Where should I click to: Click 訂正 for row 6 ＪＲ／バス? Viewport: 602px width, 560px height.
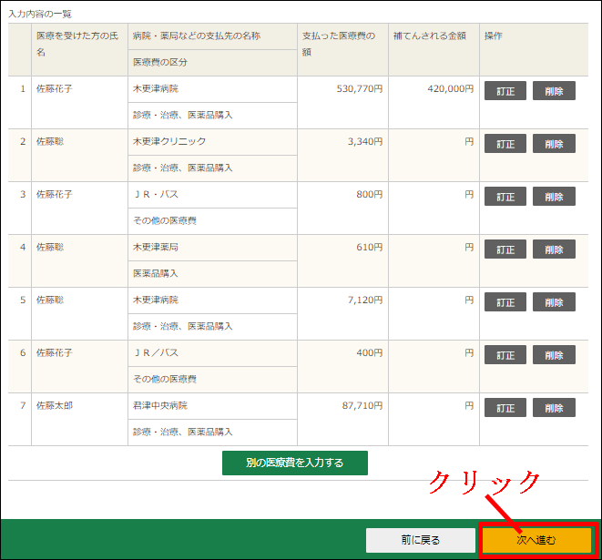point(505,354)
